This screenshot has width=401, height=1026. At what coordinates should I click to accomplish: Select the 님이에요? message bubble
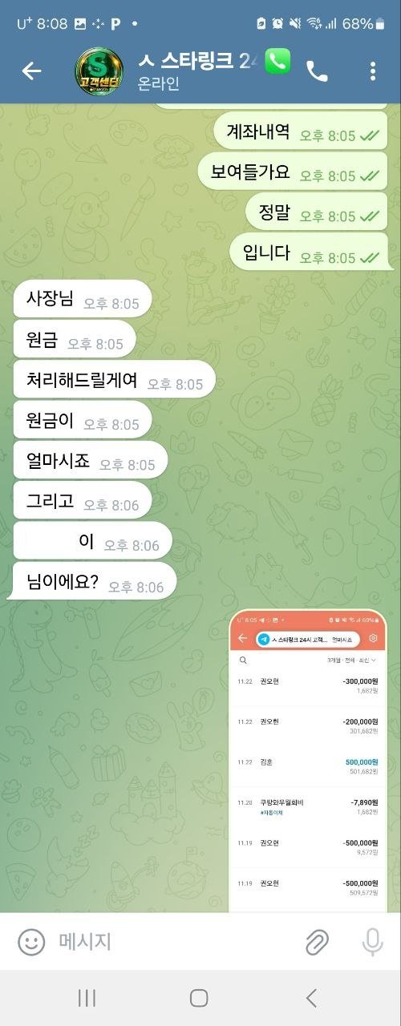[95, 583]
